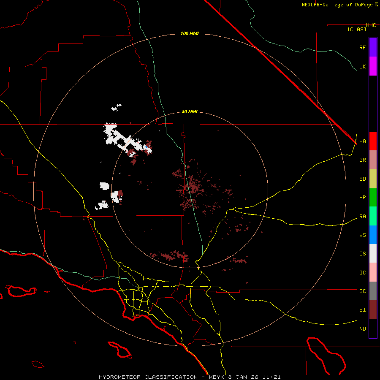
Task: Click the 'RF' legend label
Action: coord(362,47)
